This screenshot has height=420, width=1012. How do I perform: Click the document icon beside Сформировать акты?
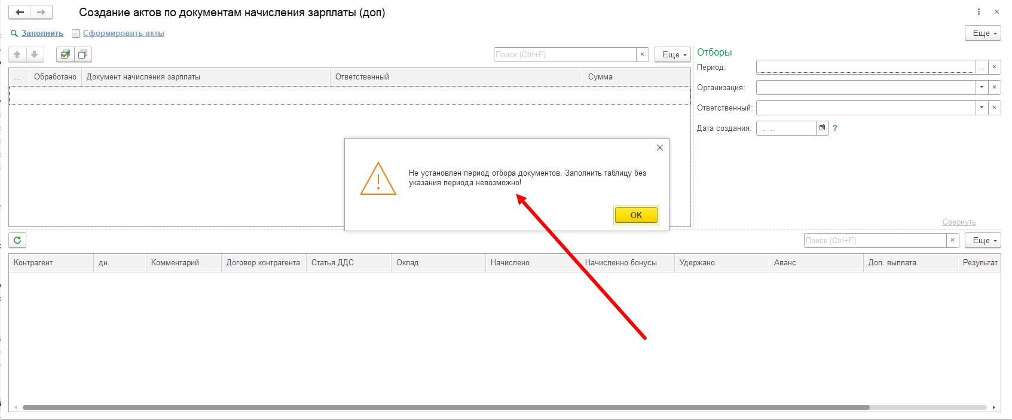(x=75, y=33)
